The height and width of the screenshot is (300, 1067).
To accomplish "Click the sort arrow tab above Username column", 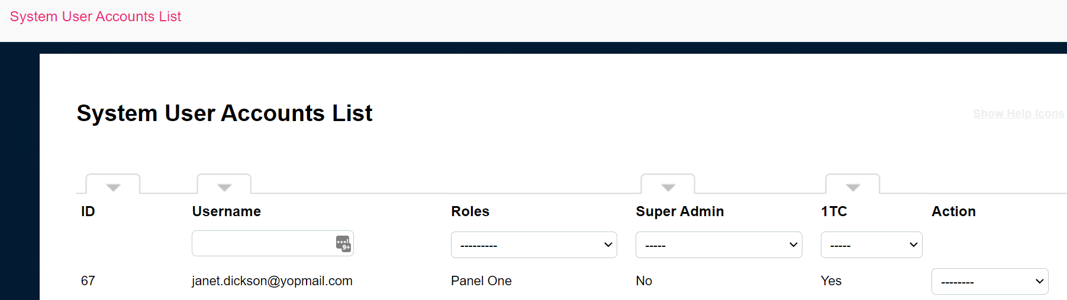I will pos(224,184).
